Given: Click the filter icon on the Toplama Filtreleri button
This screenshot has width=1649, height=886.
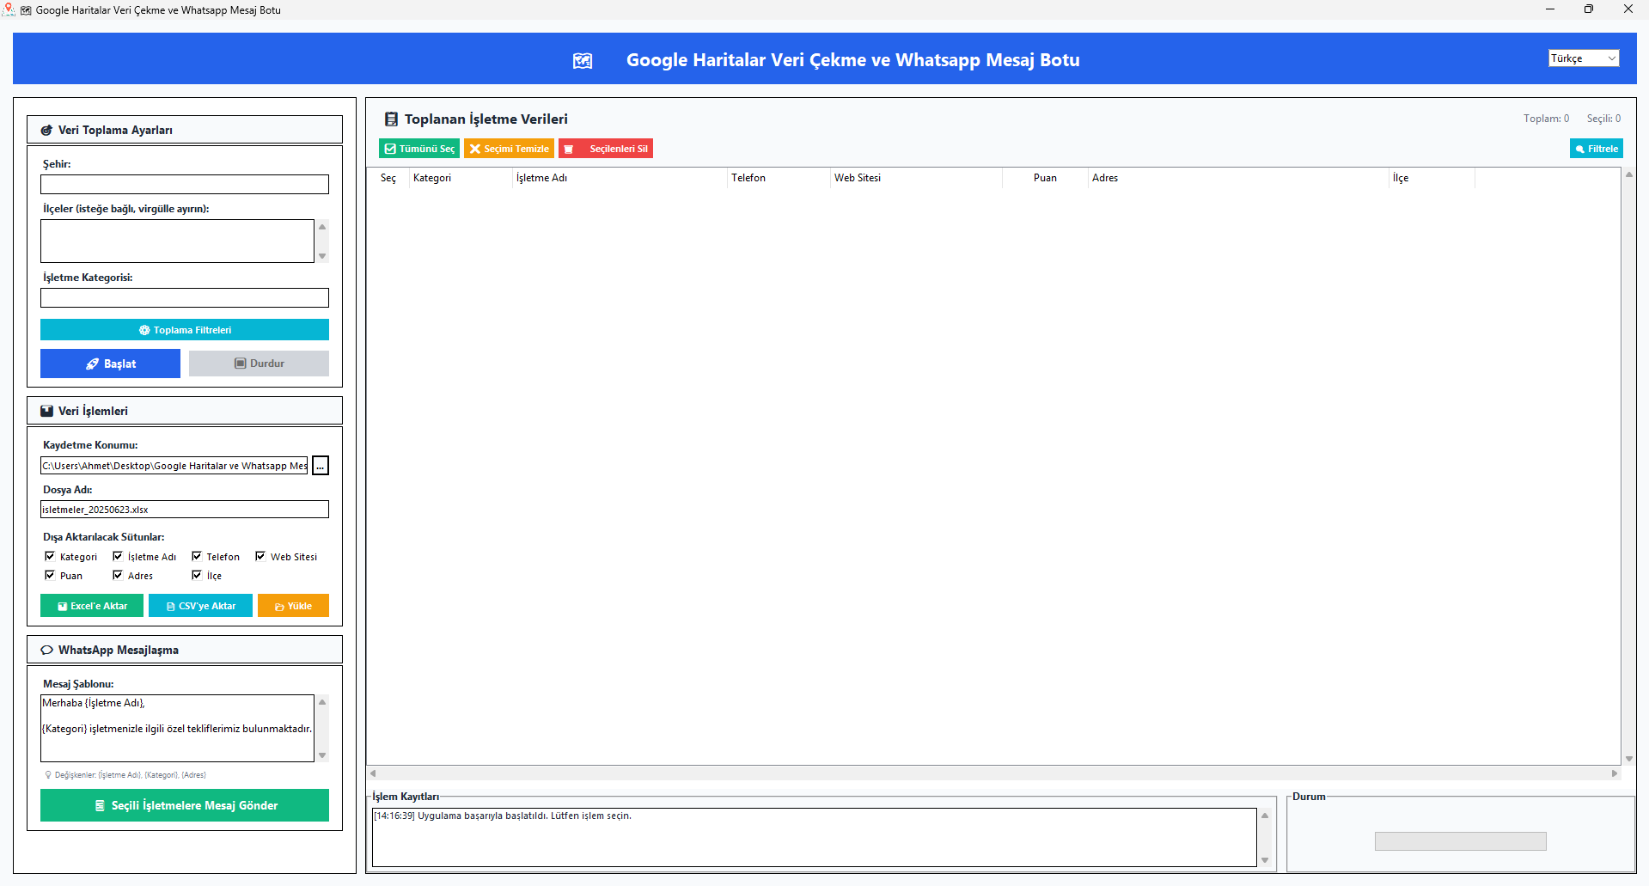Looking at the screenshot, I should coord(144,330).
